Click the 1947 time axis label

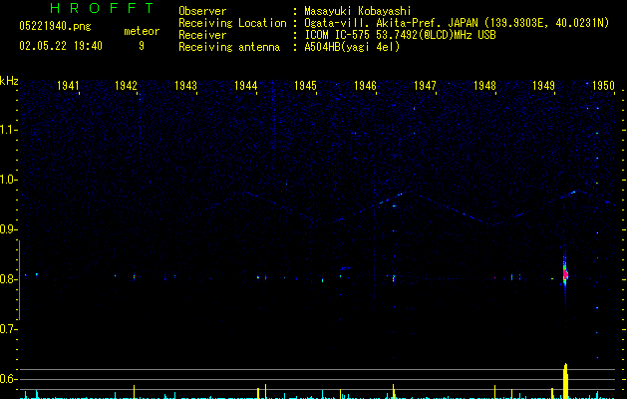point(425,86)
